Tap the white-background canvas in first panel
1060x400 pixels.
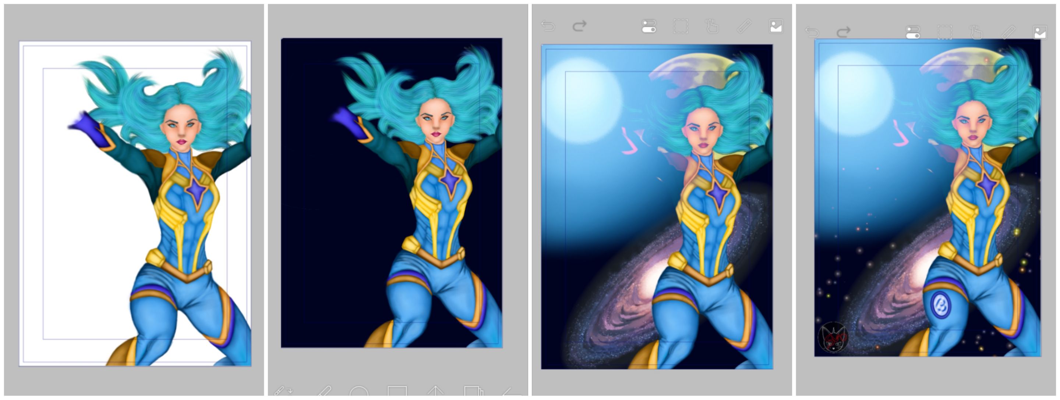[x=135, y=204]
